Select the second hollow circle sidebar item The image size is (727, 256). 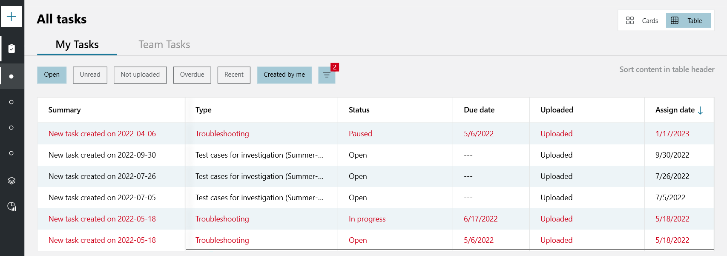click(x=11, y=127)
